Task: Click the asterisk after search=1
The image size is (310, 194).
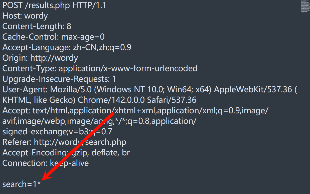Action: pos(39,184)
